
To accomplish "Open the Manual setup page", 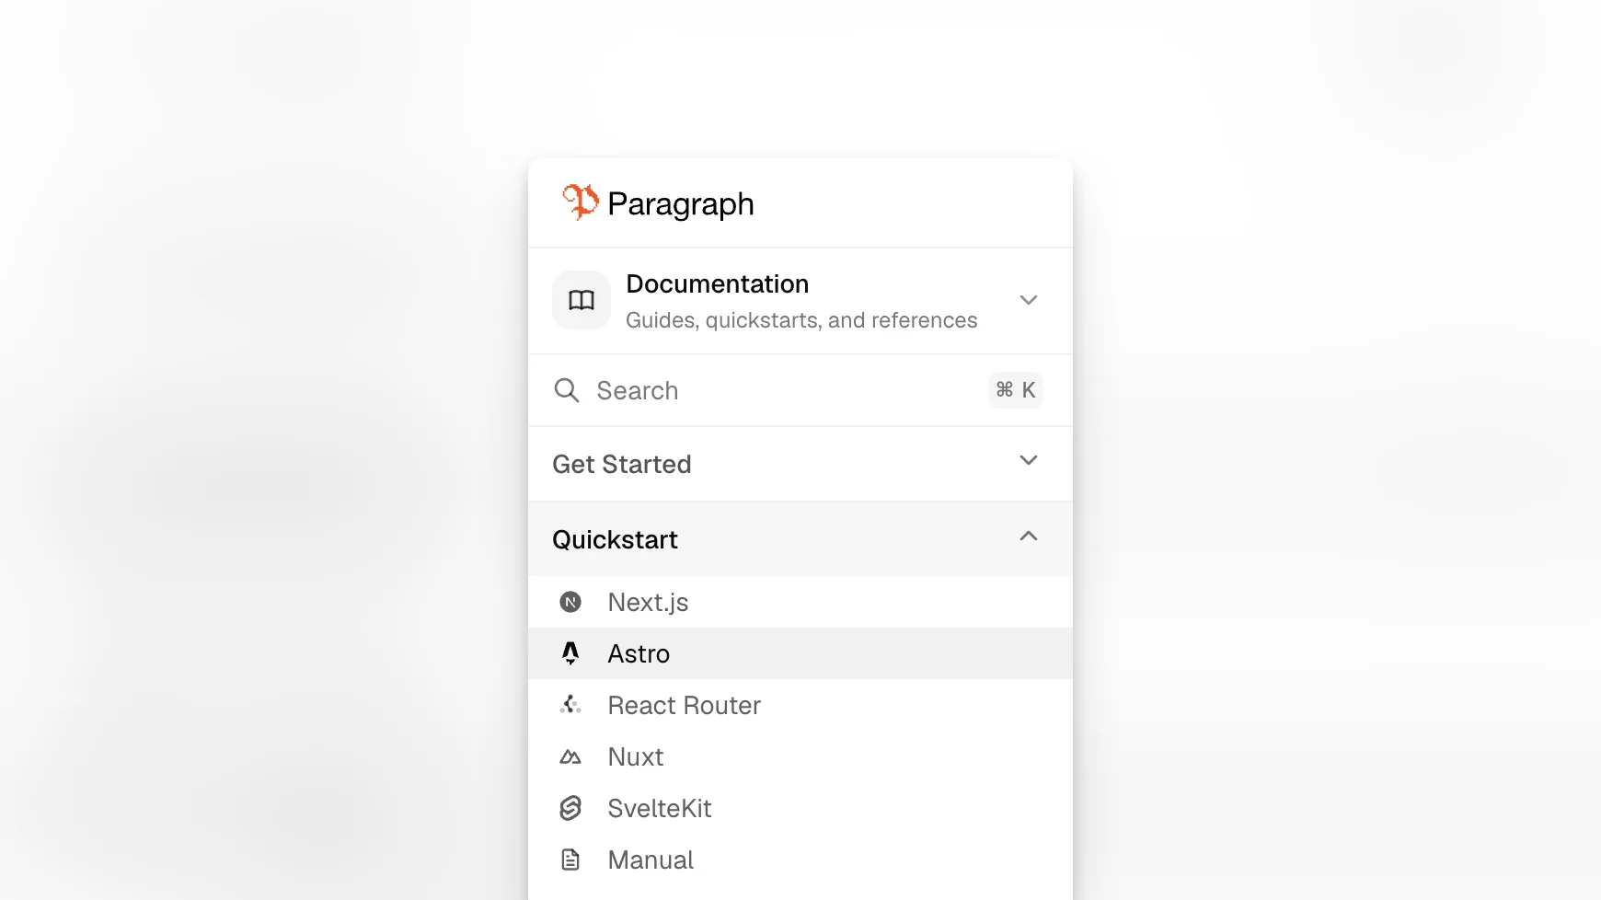I will coord(800,860).
